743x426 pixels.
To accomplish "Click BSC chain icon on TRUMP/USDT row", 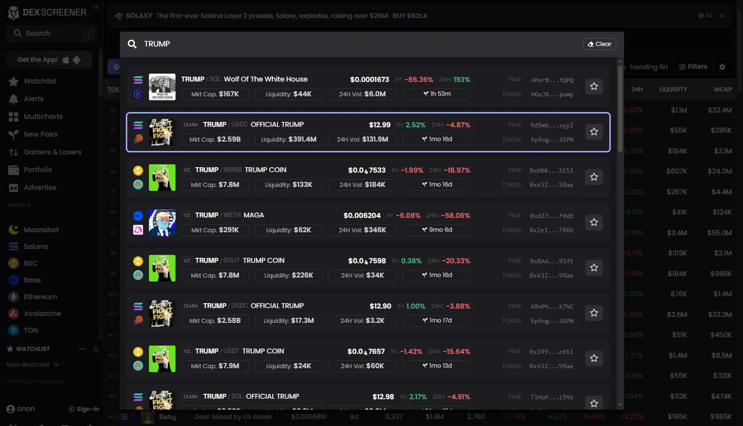I will pyautogui.click(x=138, y=352).
